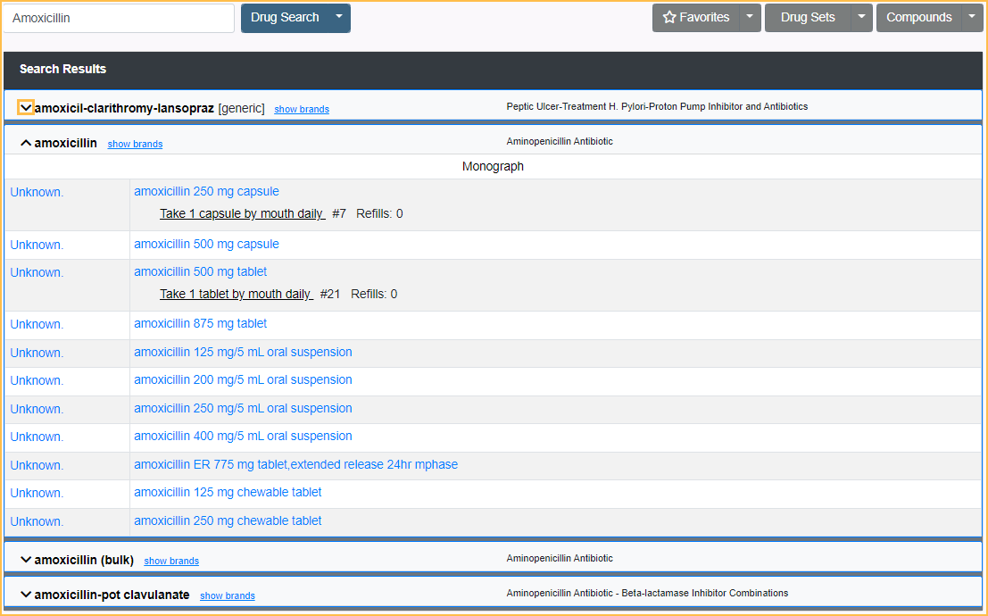Viewport: 988px width, 616px height.
Task: Open the Drug Sets dropdown arrow
Action: 861,18
